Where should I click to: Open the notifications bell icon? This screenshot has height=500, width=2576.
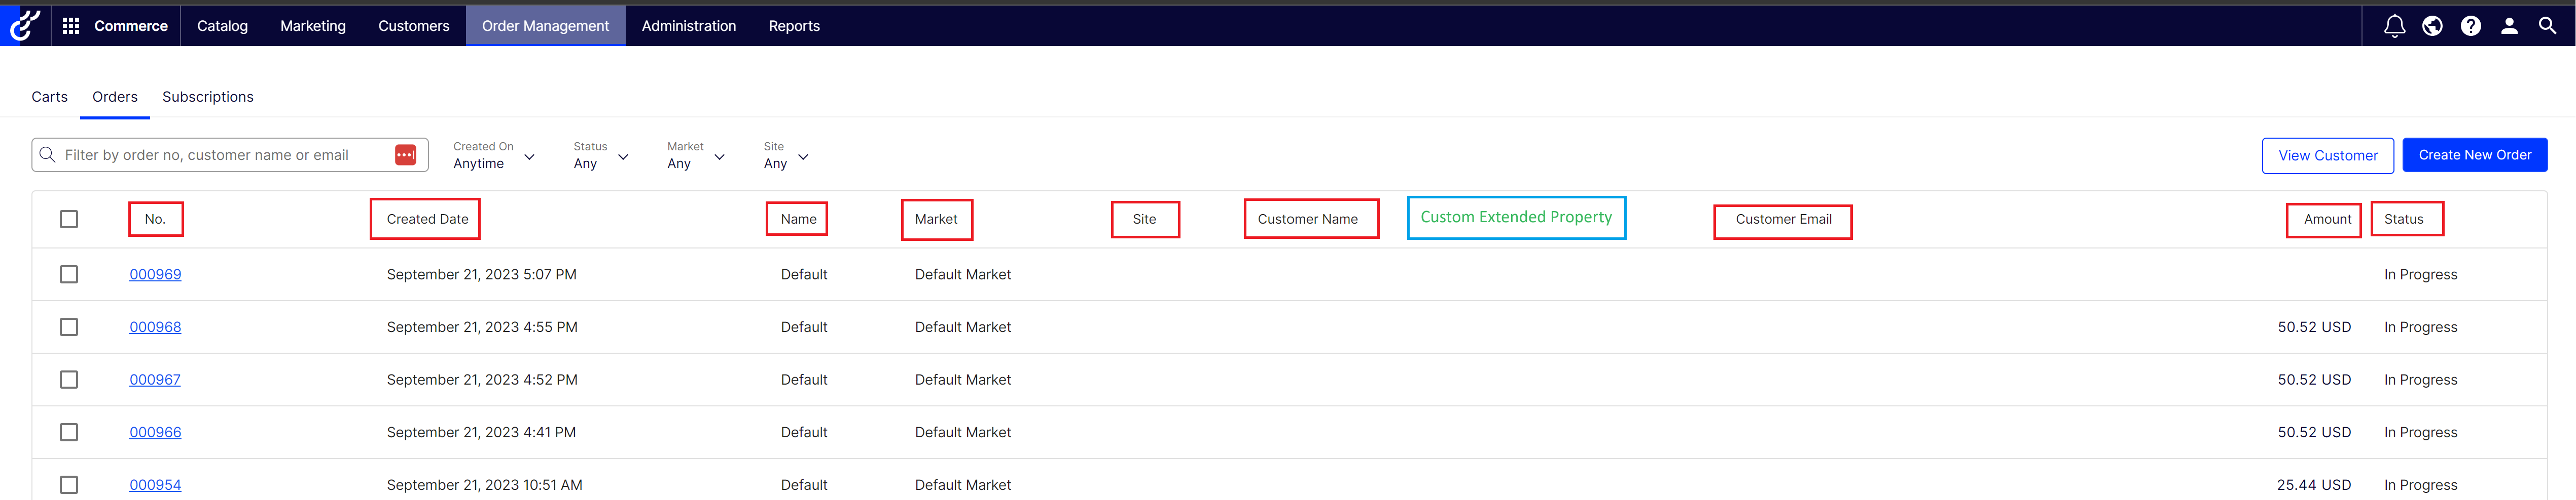2394,26
